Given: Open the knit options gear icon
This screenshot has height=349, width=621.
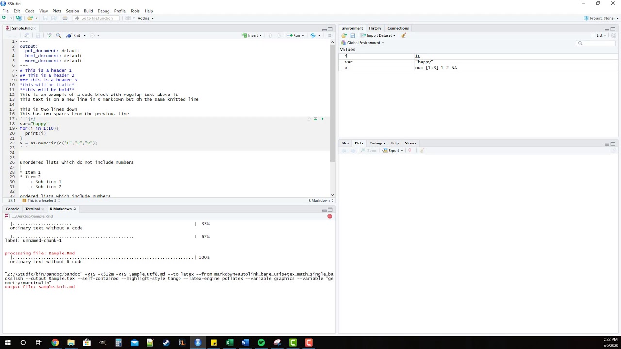Looking at the screenshot, I should click(x=92, y=35).
